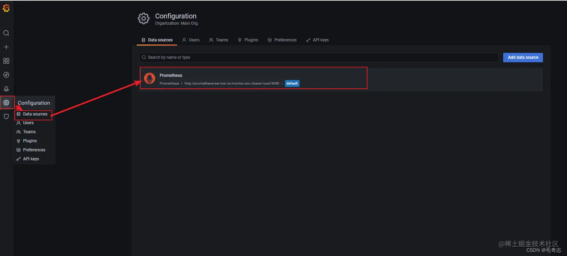Select Plugins in Configuration flyout menu
Screen dimensions: 567x256
[x=30, y=141]
